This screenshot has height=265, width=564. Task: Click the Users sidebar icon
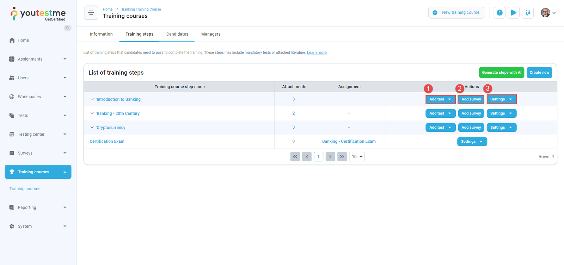(x=12, y=78)
